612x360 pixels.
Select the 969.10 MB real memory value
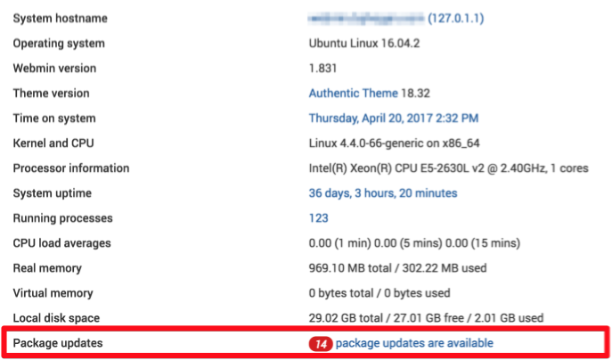point(397,268)
